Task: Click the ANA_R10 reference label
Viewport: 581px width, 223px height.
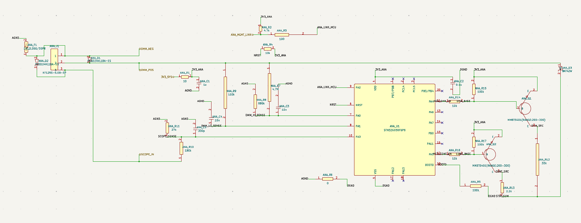Action: [188, 147]
